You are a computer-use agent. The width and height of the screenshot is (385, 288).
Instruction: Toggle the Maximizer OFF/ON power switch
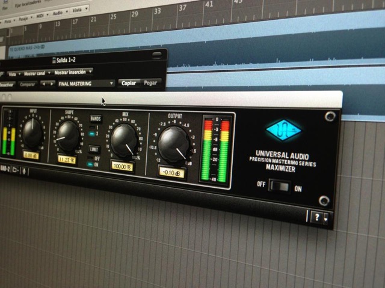(280, 187)
